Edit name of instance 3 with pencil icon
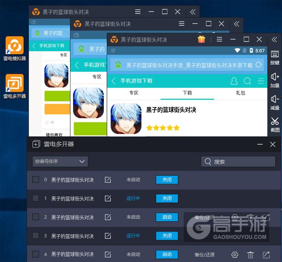Viewport: 282px width, 262px height. coord(108,236)
